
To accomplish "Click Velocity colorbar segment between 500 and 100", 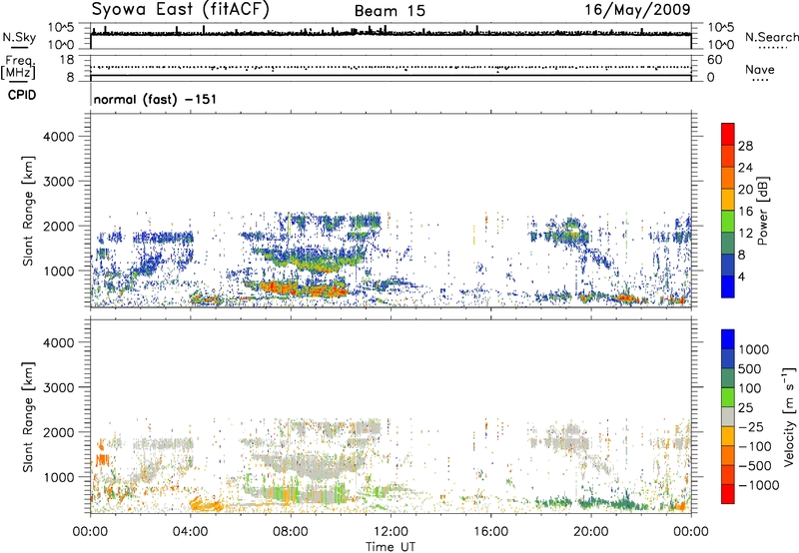I will point(728,378).
